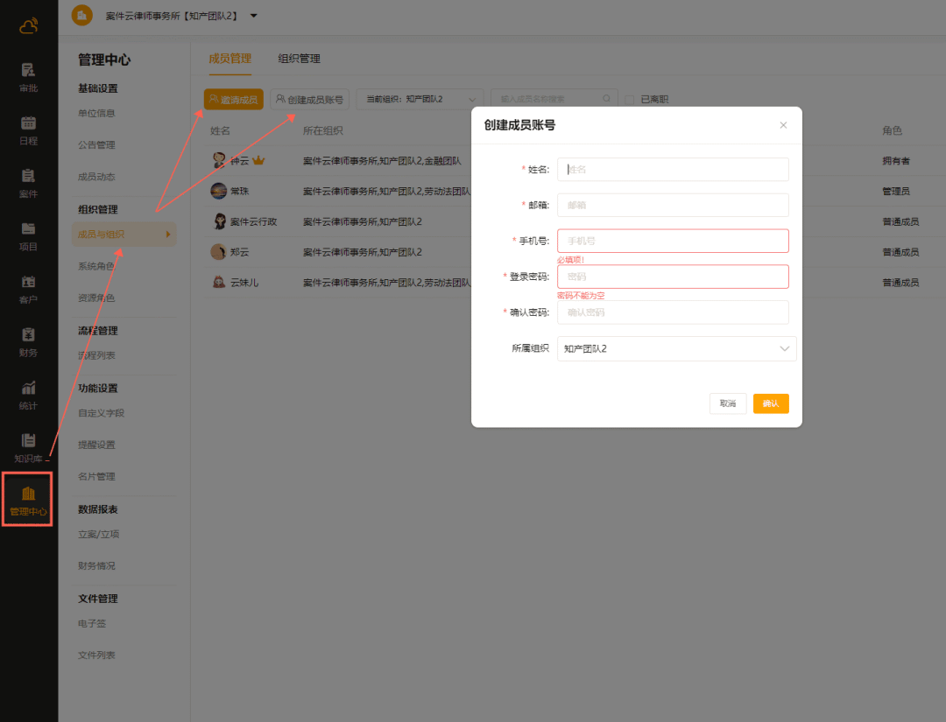Toggle the 已离职 checkbox

click(x=629, y=100)
